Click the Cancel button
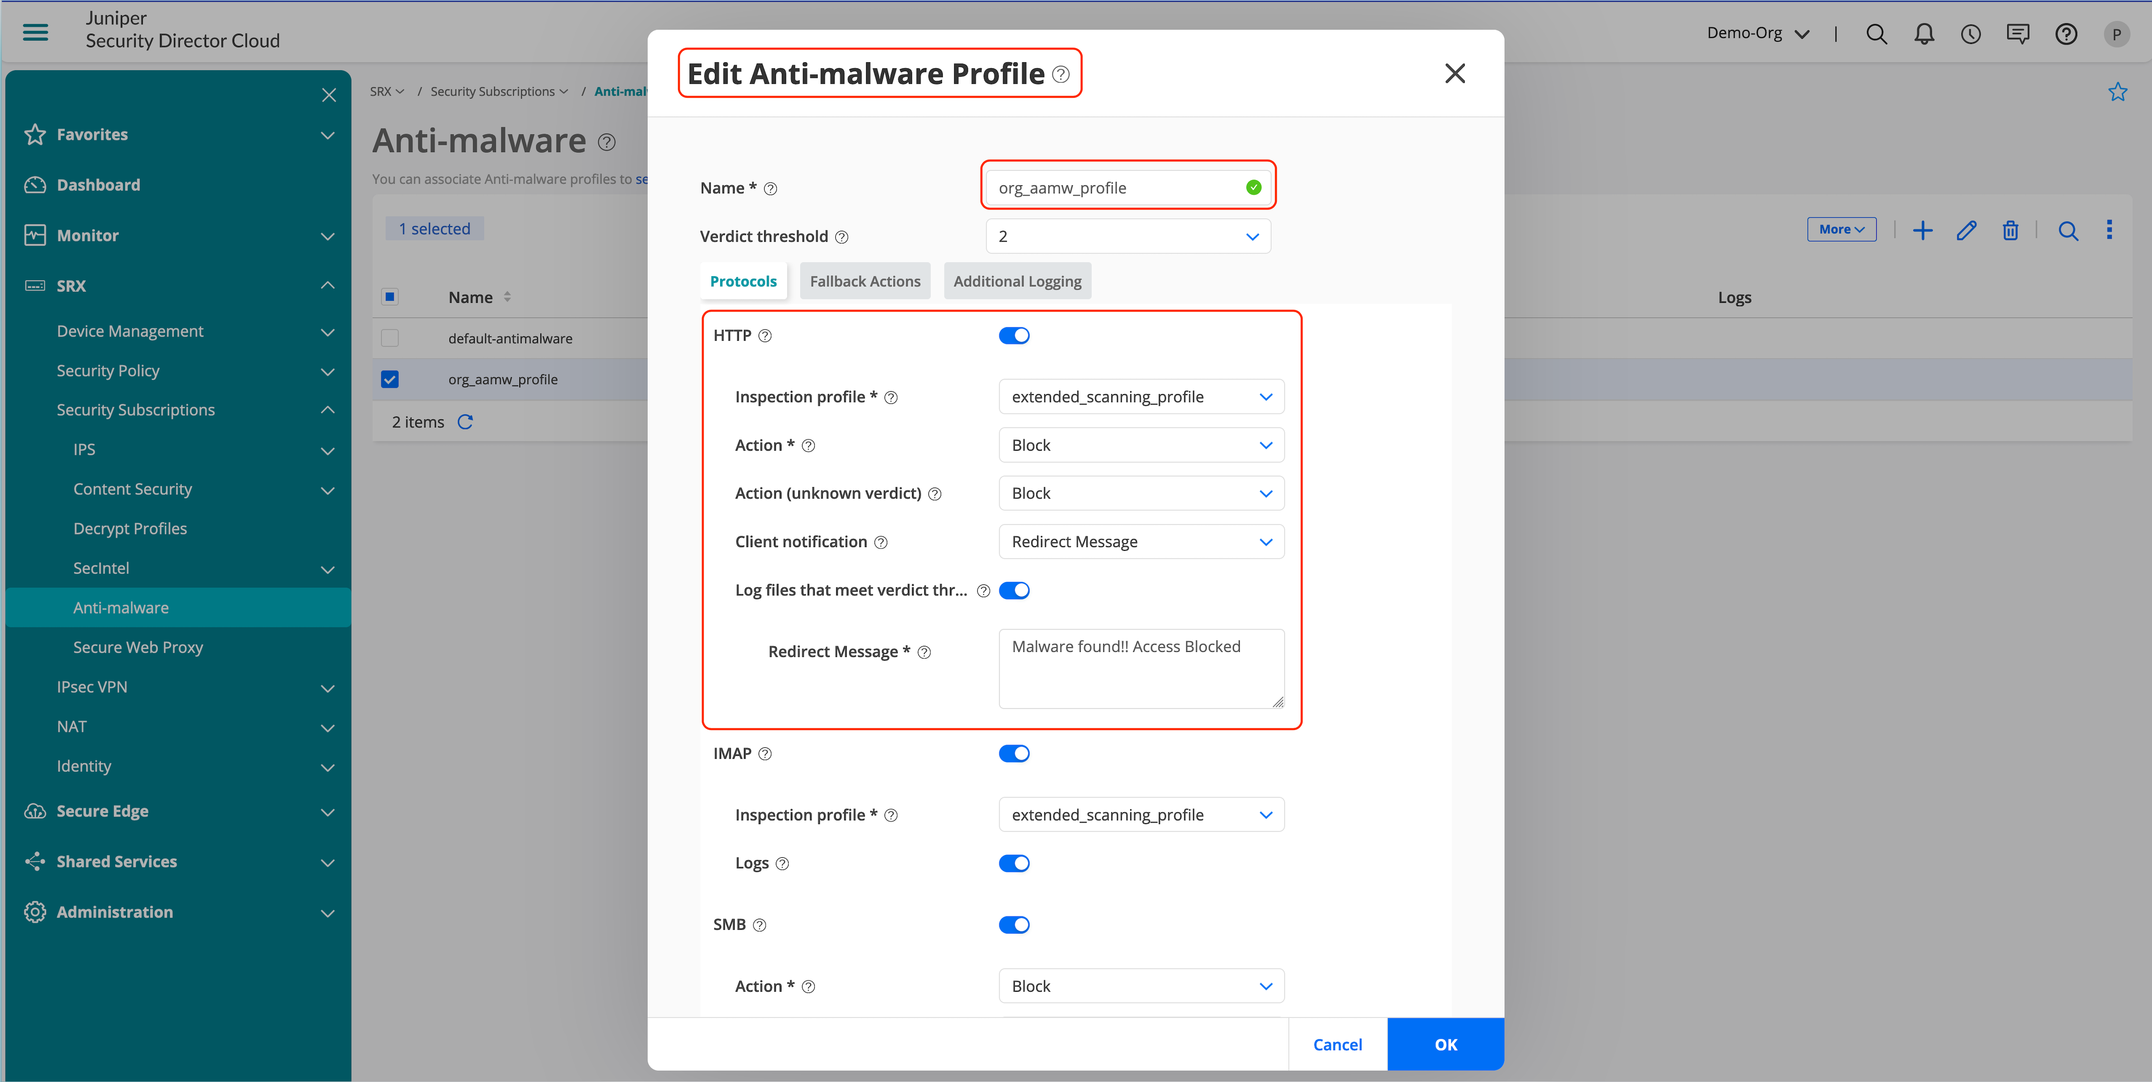 click(x=1337, y=1045)
